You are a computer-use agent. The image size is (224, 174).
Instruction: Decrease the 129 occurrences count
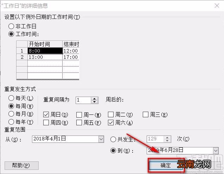point(167,141)
